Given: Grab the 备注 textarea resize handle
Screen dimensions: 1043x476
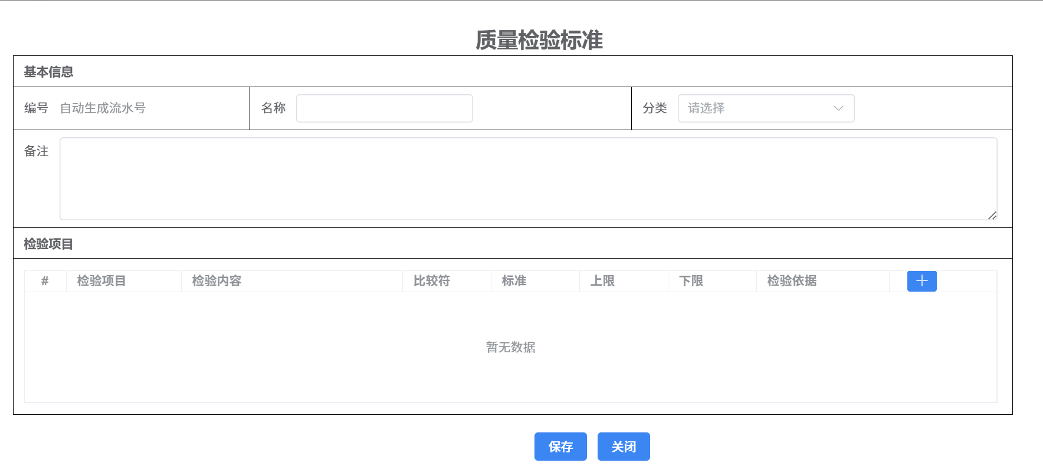Looking at the screenshot, I should pyautogui.click(x=992, y=216).
